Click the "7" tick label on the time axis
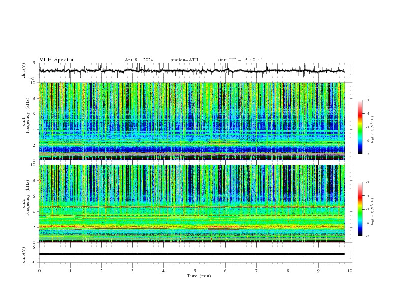Image resolution: width=394 pixels, height=304 pixels. coord(257,271)
